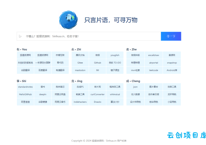The height and width of the screenshot is (145, 206).
Task: Click the 用户反馈 footer link
Action: click(122, 141)
